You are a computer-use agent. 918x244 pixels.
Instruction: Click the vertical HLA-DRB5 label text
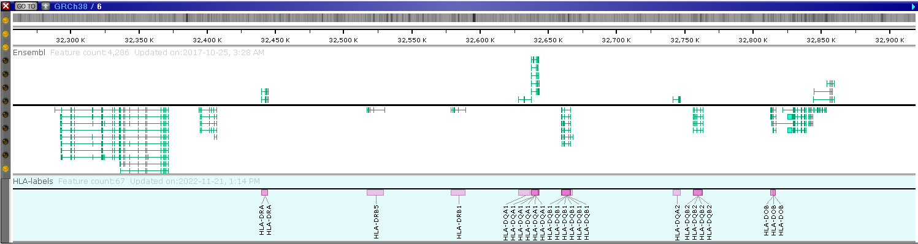(x=376, y=222)
